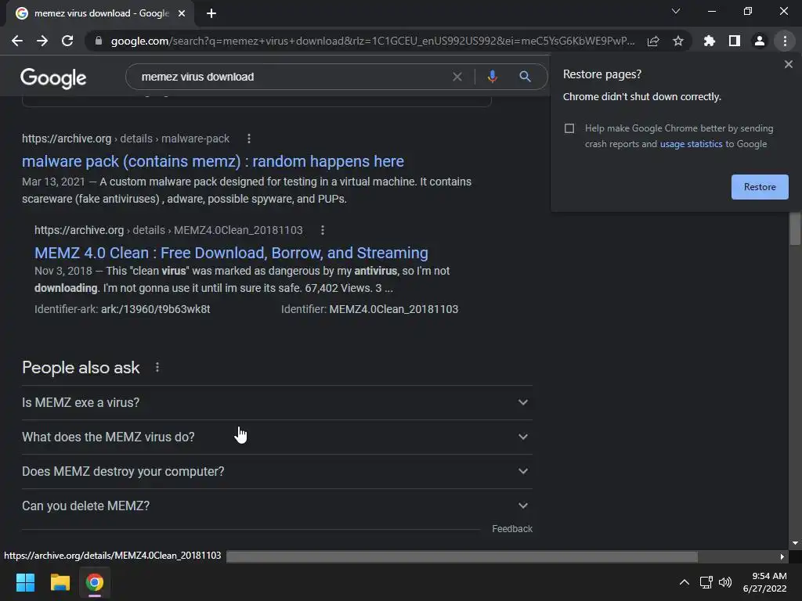Viewport: 802px width, 601px height.
Task: Open options for MEMZ4.0Clean result
Action: pos(322,230)
